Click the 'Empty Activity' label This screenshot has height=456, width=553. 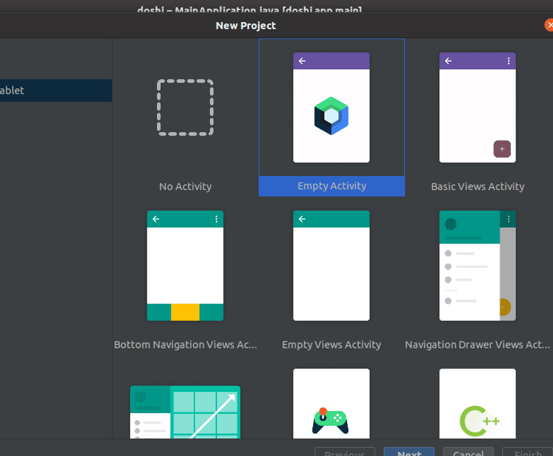click(332, 186)
